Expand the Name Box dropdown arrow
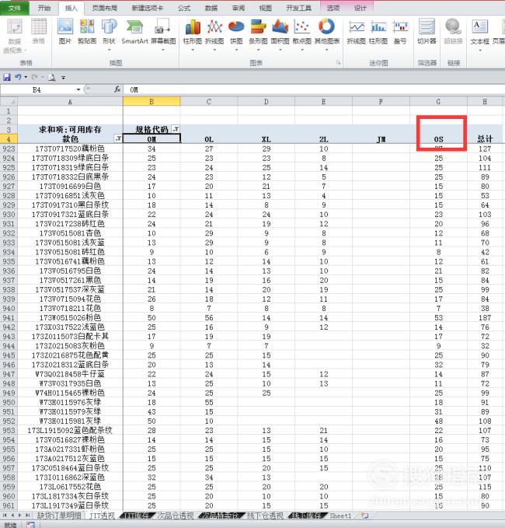This screenshot has height=528, width=505. (x=78, y=89)
